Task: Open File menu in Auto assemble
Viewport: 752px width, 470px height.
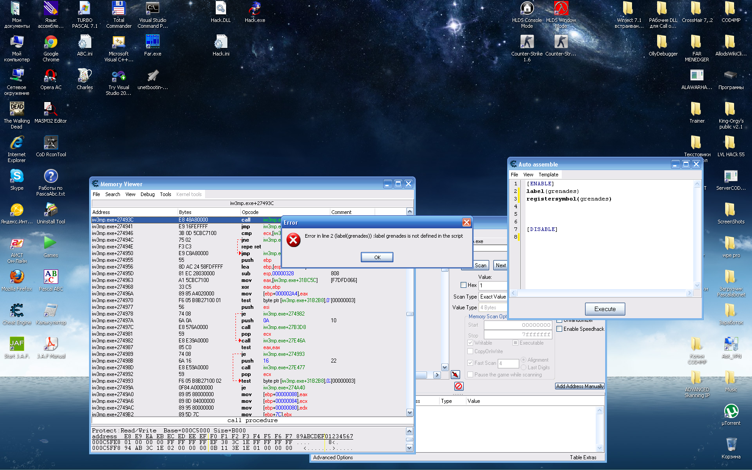Action: (x=514, y=175)
